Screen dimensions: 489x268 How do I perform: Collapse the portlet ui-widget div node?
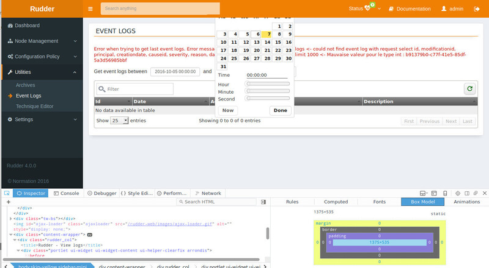pyautogui.click(x=18, y=250)
